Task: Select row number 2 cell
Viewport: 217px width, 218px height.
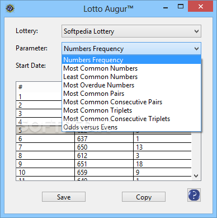Action: (x=39, y=105)
